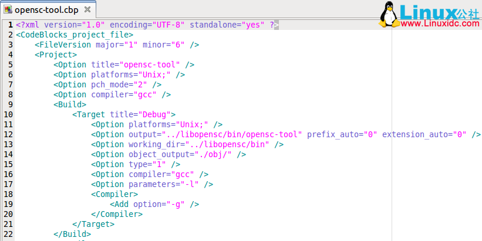This screenshot has width=482, height=241.
Task: Click the opening Compiler tag
Action: 114,195
